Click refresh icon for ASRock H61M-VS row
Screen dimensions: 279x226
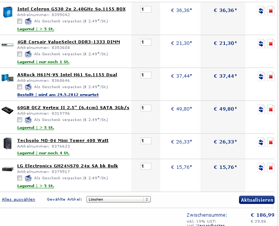pos(261,77)
